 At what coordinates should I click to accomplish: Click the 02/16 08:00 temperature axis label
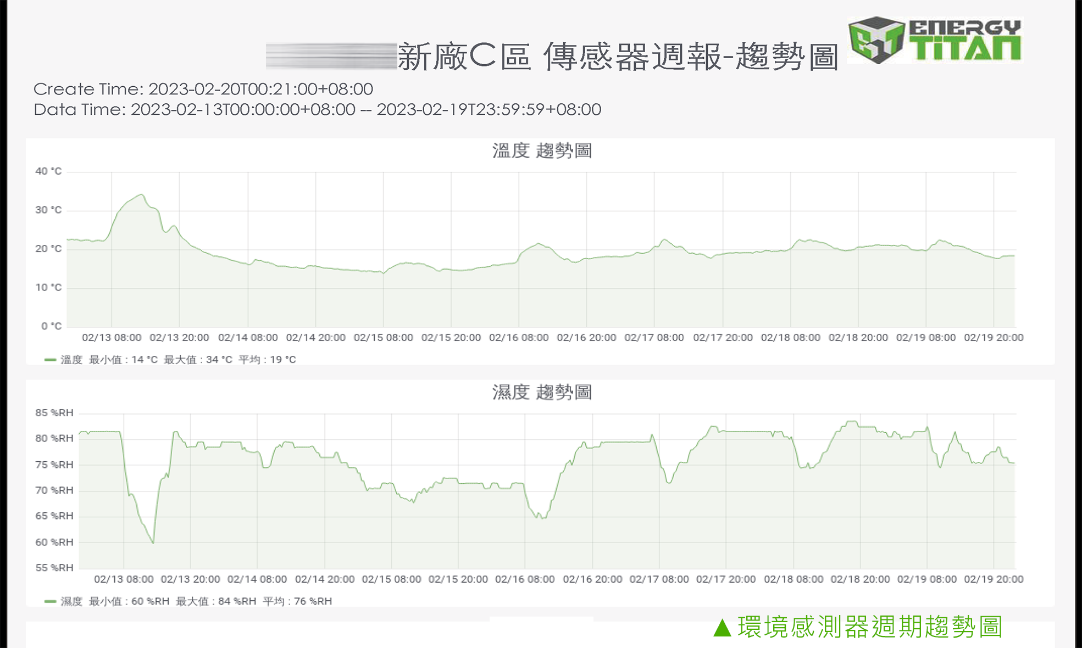[x=518, y=338]
